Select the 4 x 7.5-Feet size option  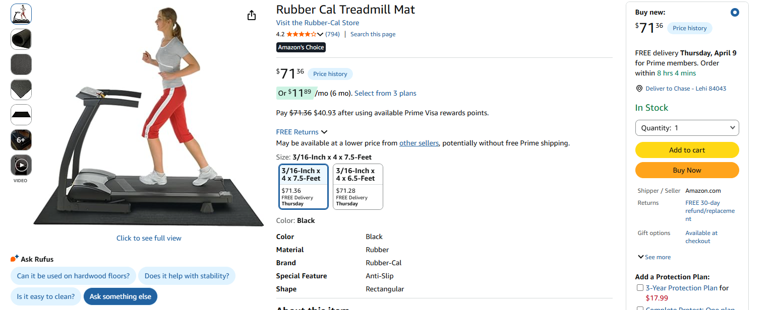[303, 186]
